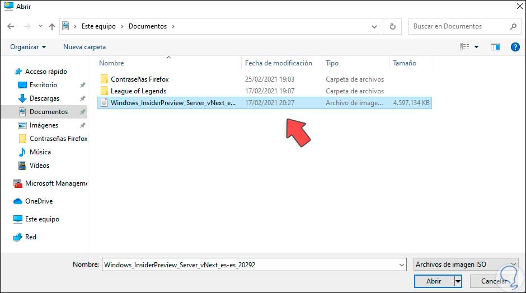The height and width of the screenshot is (293, 526).
Task: Select the Contraseñas Firefox folder in file list
Action: [x=139, y=79]
